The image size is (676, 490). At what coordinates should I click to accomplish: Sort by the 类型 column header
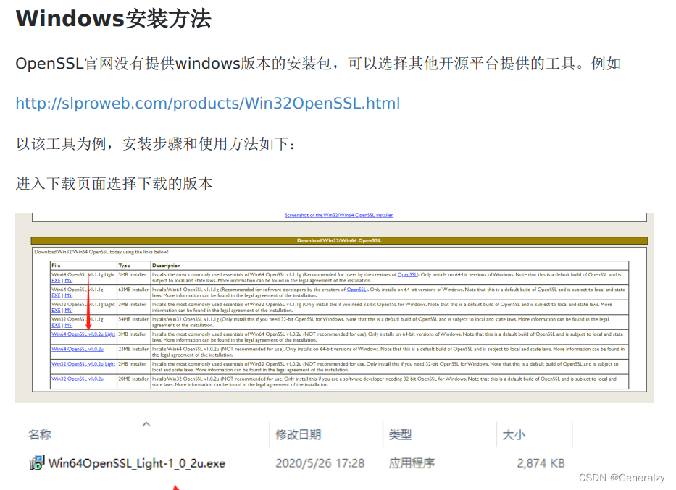[x=400, y=434]
